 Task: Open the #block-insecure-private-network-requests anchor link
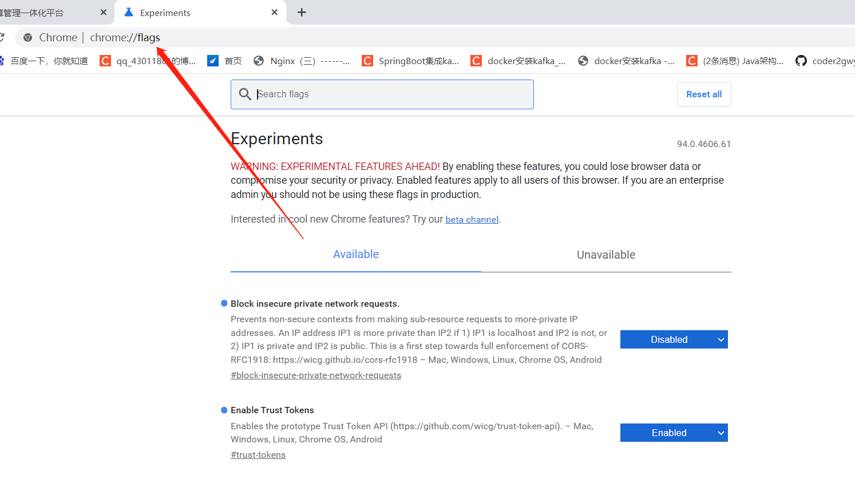[x=316, y=375]
